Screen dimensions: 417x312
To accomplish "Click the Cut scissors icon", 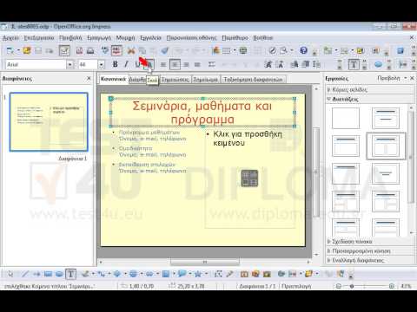I will click(x=131, y=51).
